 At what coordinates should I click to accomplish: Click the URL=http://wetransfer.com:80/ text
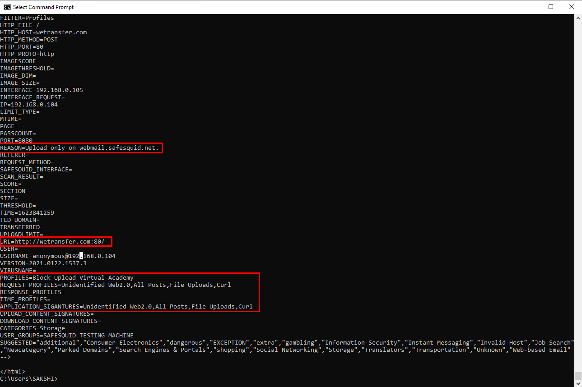point(54,241)
